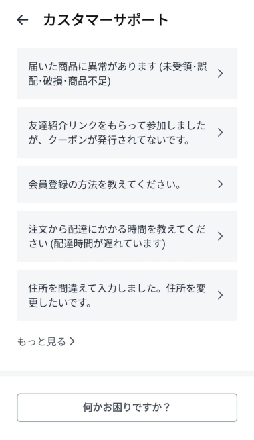Click the small chevron after もっと見る
254x440 pixels.
click(72, 341)
